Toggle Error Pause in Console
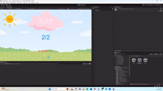 pyautogui.click(x=13, y=64)
